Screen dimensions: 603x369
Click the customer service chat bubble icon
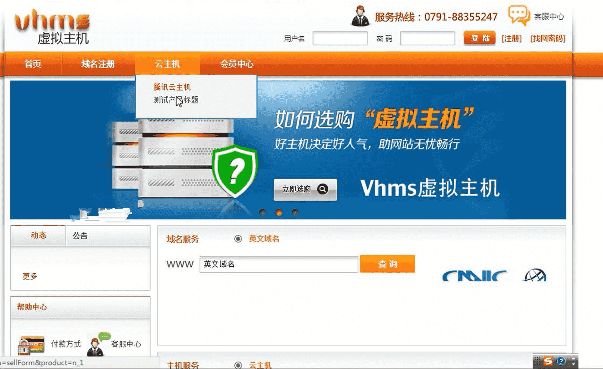pos(519,16)
